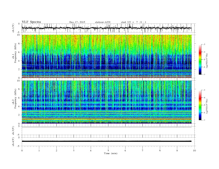Click the ch.1 voltage waveform trace
Viewport: 219px width, 169px height.
(106, 28)
